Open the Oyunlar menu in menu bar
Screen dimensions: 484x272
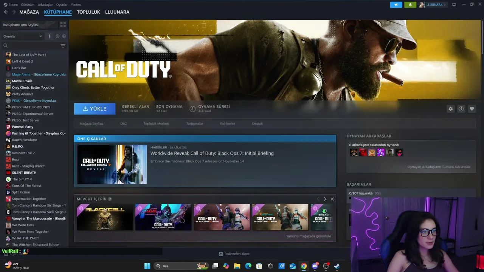[x=62, y=5]
